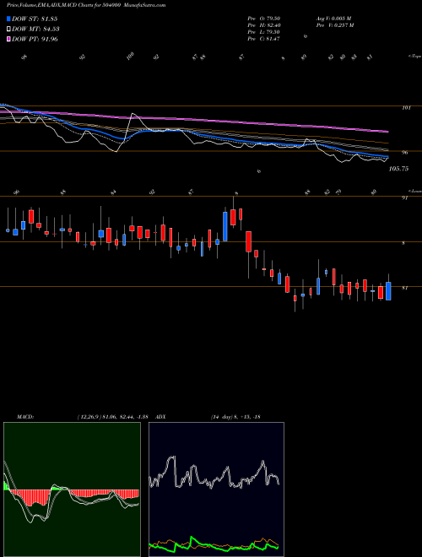The image size is (422, 557).
Task: Select the 'DOW ST: 81.85' legend text
Action: pos(35,19)
